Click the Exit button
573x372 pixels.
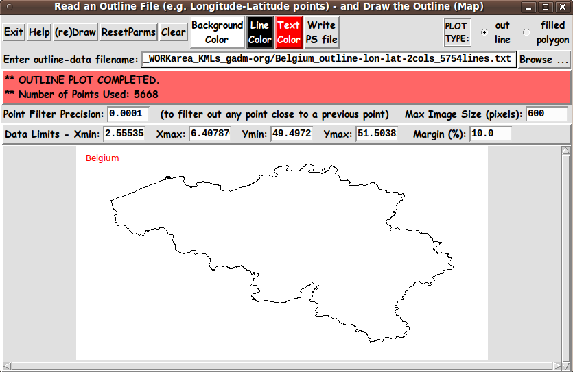[14, 32]
